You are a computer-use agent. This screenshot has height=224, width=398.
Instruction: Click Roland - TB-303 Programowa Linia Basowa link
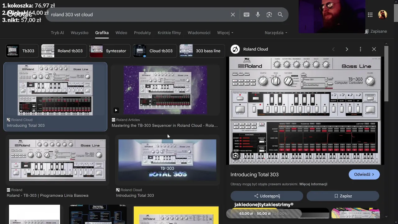48,196
